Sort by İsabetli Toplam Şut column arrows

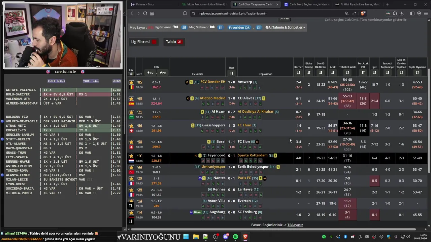click(x=388, y=73)
